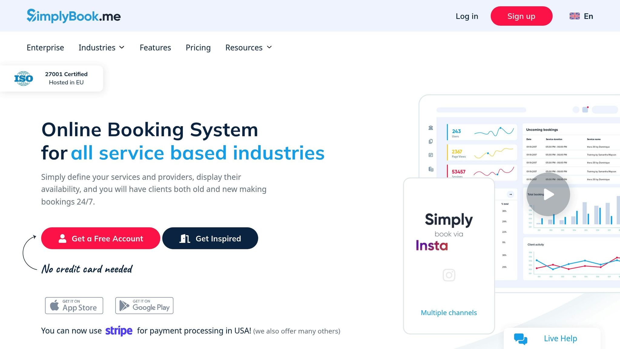Click the 2367 Page Views stat card

(482, 152)
